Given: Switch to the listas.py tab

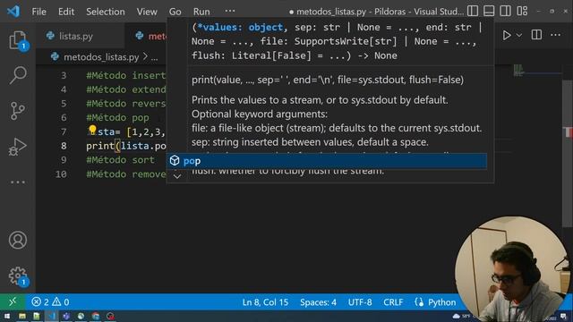Looking at the screenshot, I should 76,36.
